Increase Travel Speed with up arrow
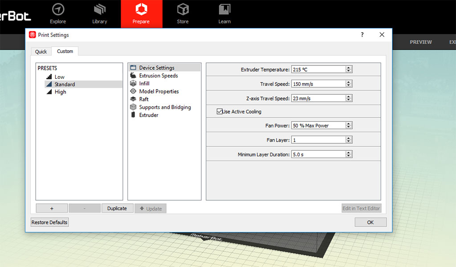The image size is (456, 267). pyautogui.click(x=348, y=82)
